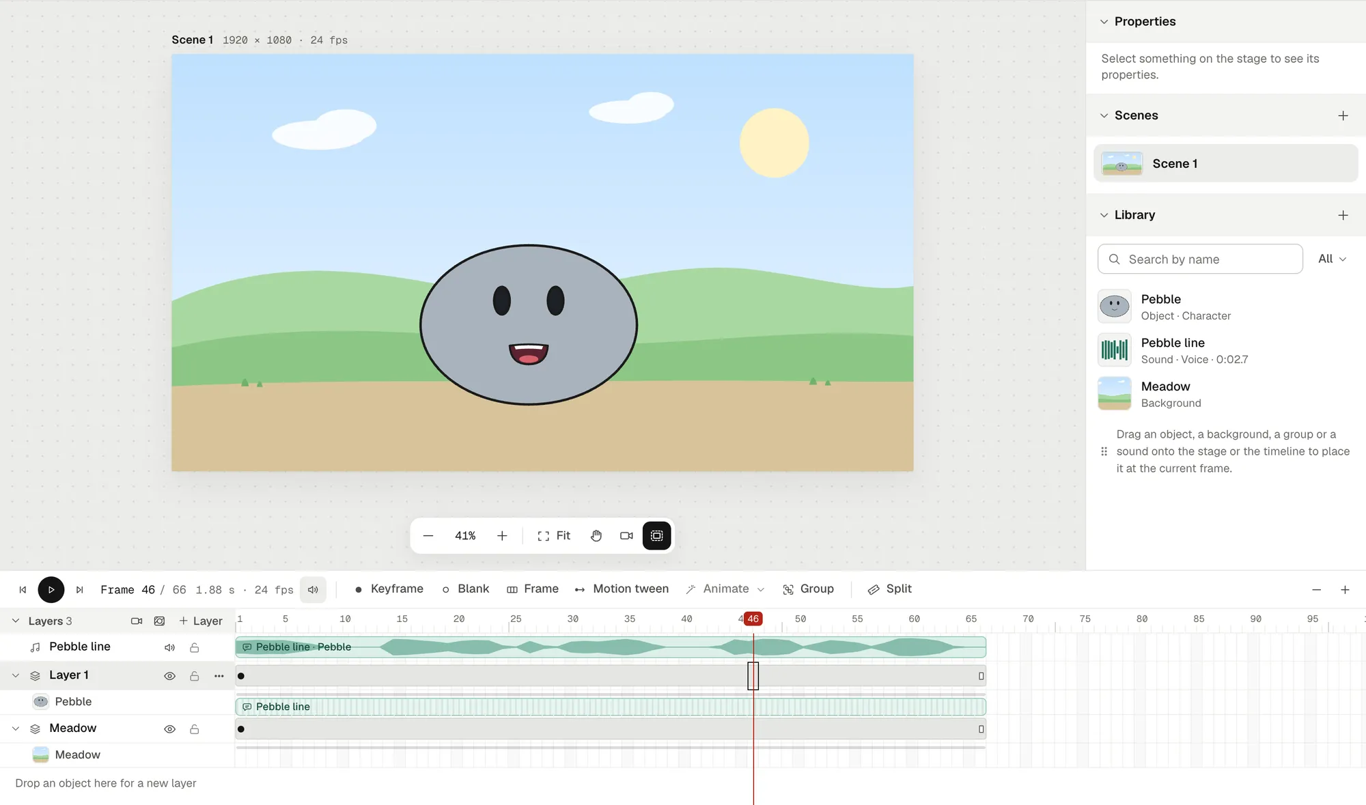Jump to the first frame button

click(x=23, y=589)
